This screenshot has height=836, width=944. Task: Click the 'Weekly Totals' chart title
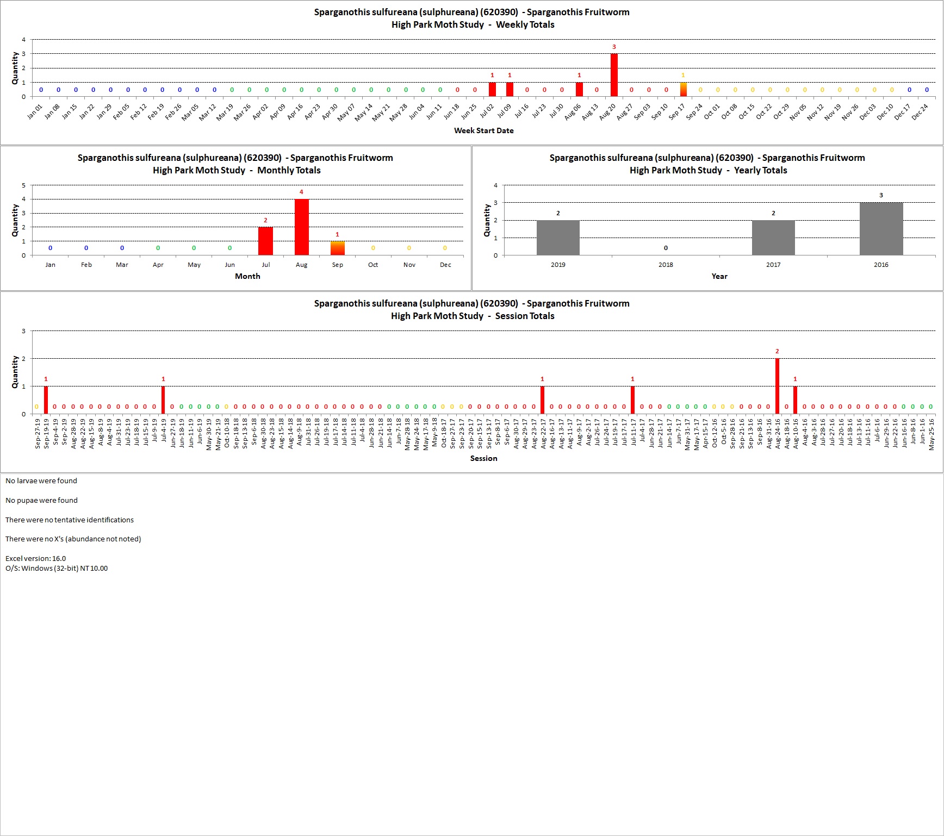472,18
